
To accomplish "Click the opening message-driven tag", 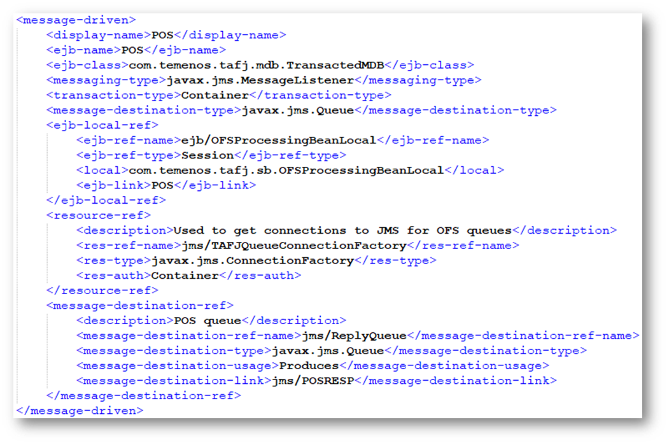I will pyautogui.click(x=76, y=20).
